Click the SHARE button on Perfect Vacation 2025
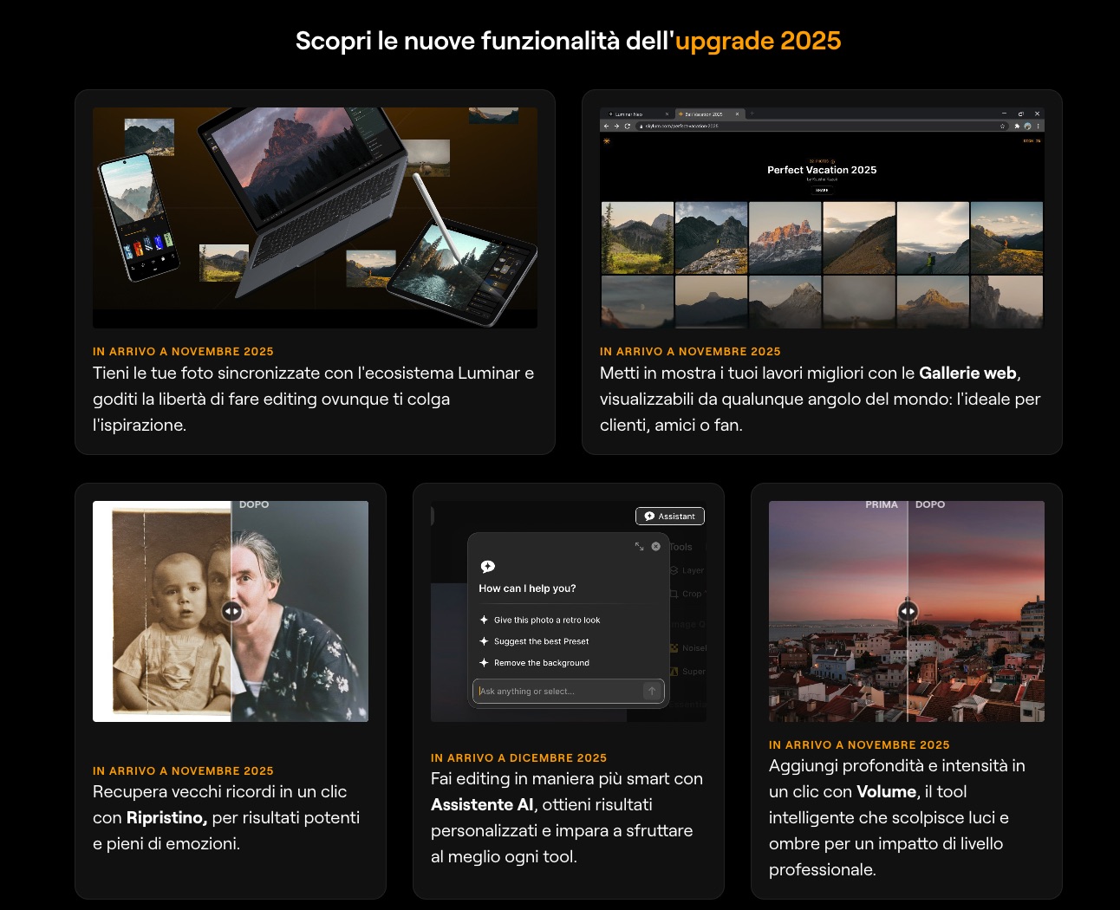Screen dimensions: 1120x910 tap(822, 189)
